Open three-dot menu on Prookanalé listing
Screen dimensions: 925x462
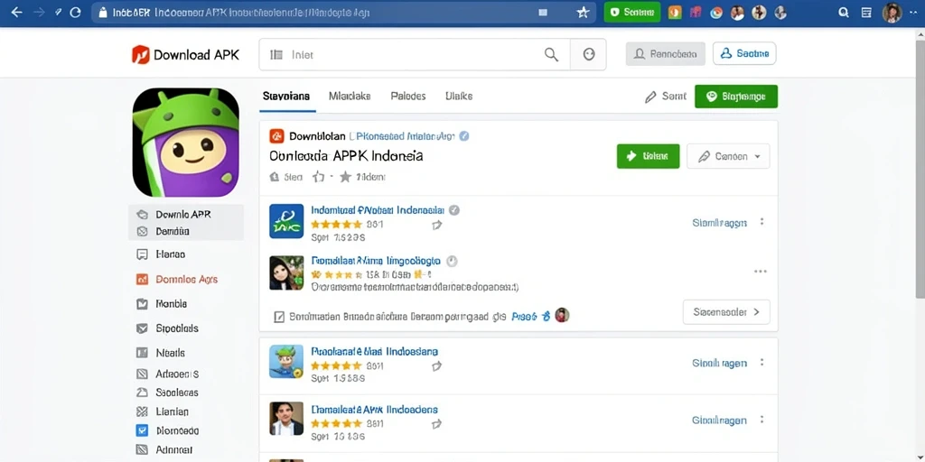(x=761, y=363)
